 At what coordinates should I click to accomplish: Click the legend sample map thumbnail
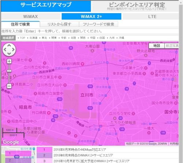[18, 155]
